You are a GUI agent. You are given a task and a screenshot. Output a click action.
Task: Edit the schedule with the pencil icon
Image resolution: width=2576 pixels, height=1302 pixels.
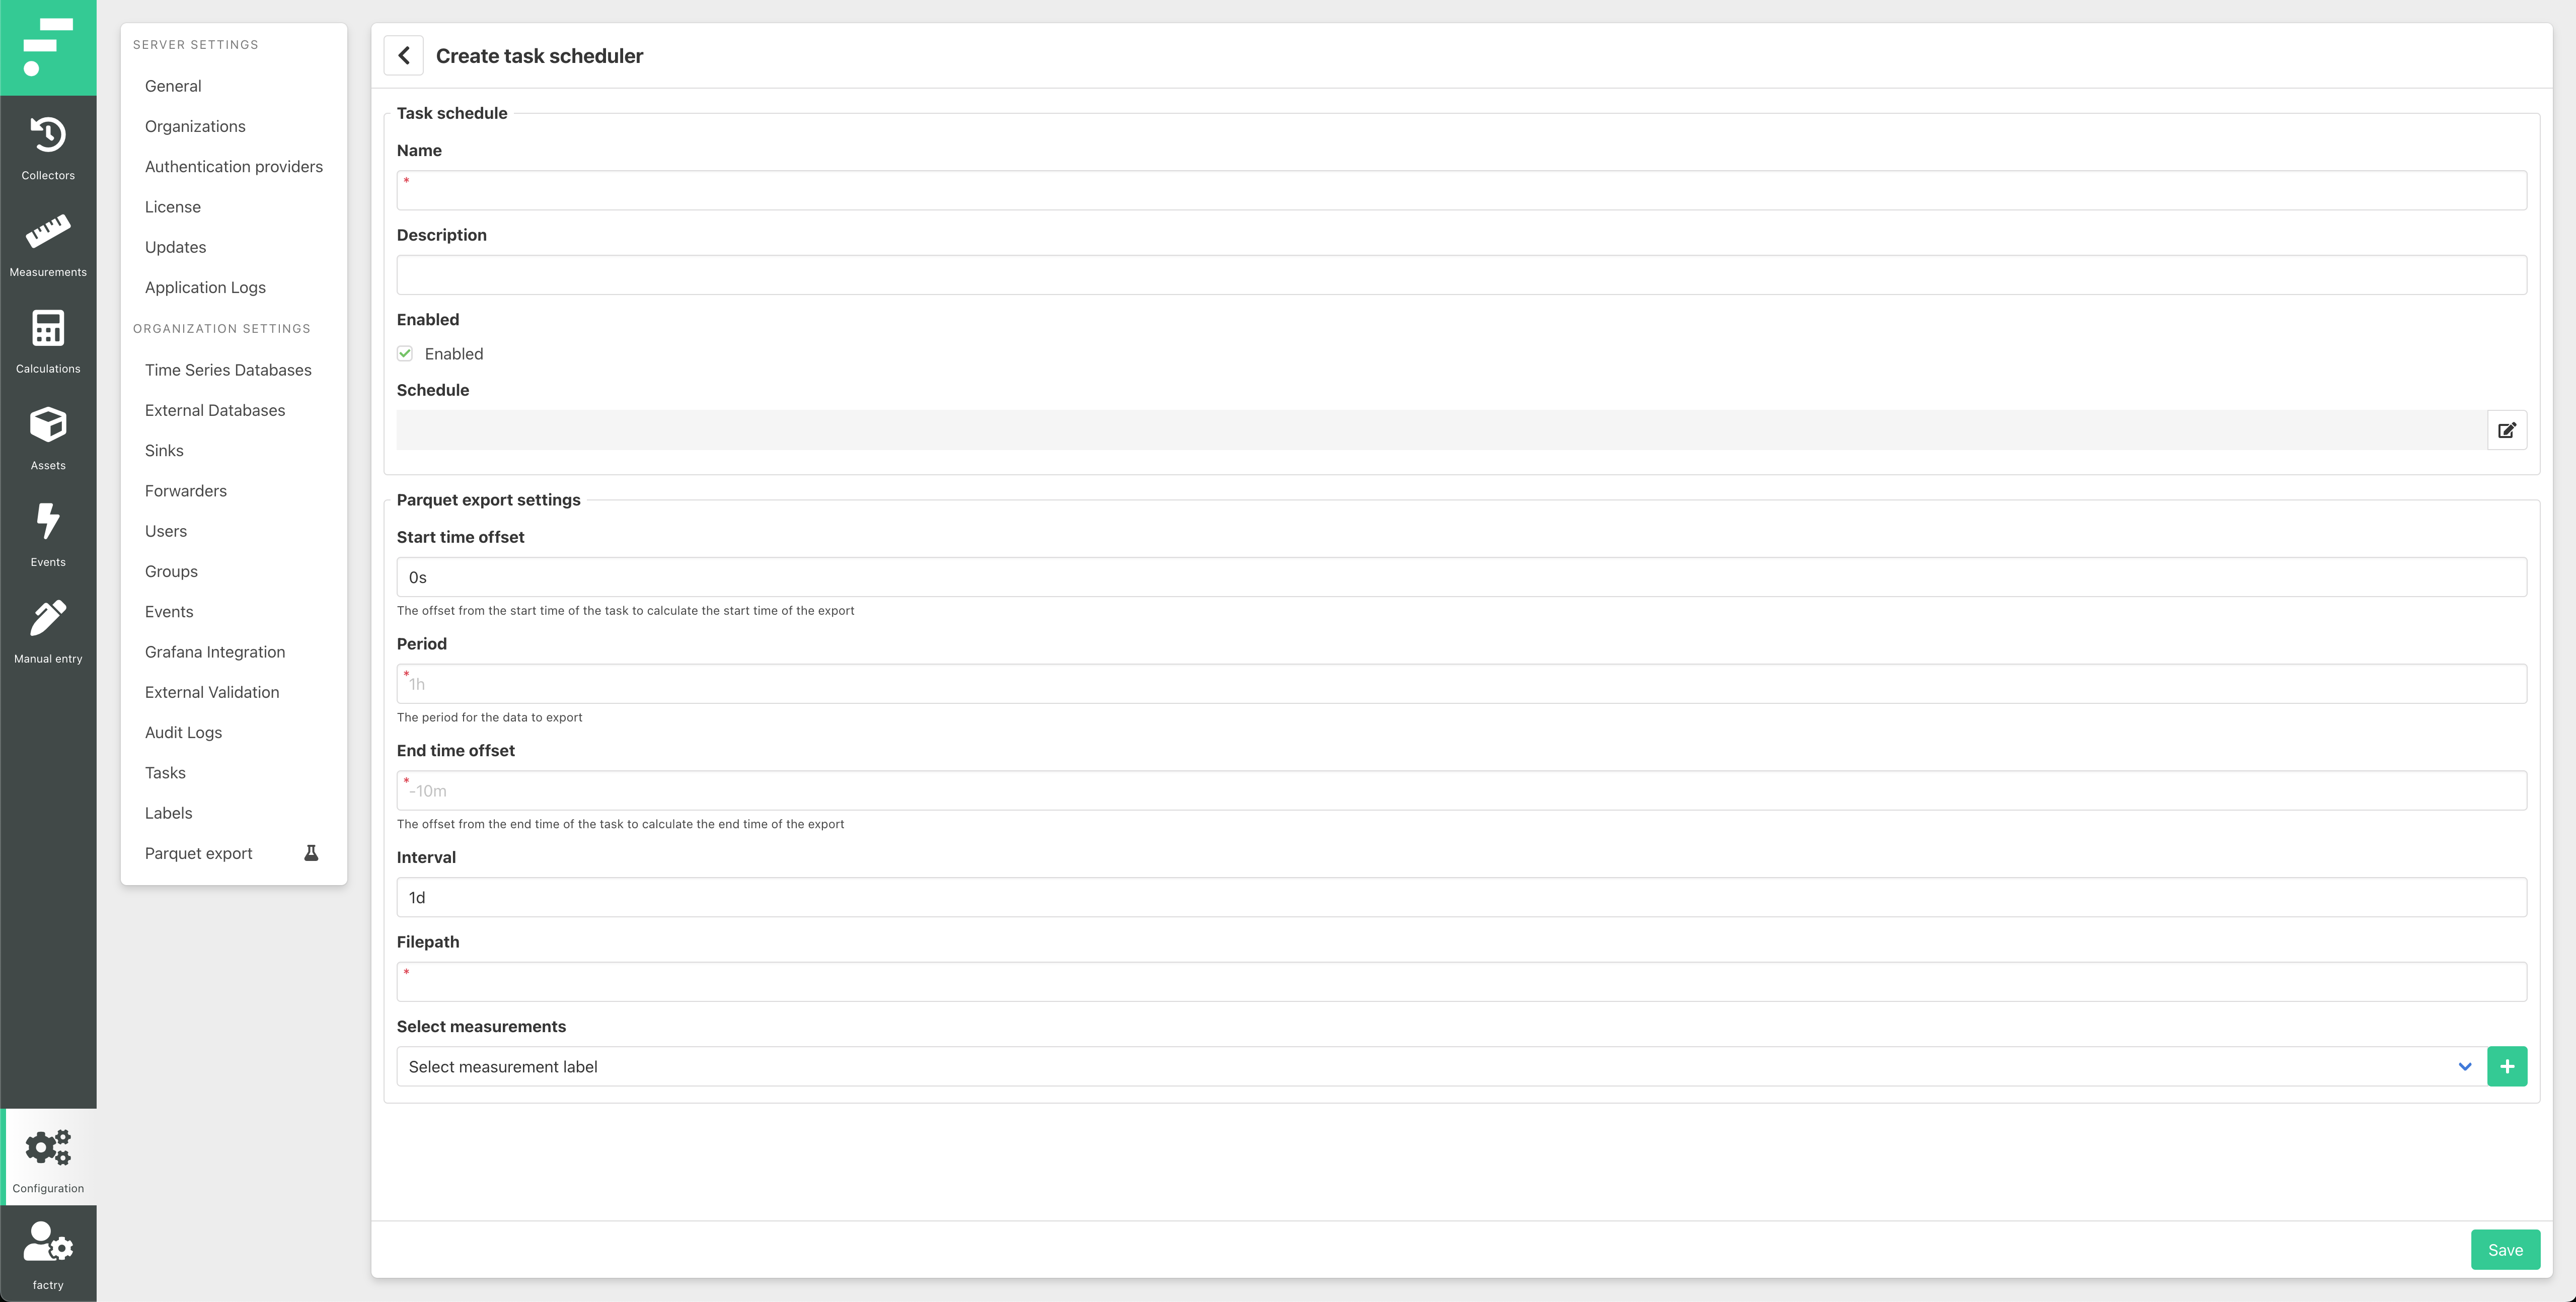pos(2507,430)
